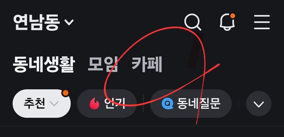284x137 pixels.
Task: Open search with the magnifier icon
Action: tap(193, 22)
